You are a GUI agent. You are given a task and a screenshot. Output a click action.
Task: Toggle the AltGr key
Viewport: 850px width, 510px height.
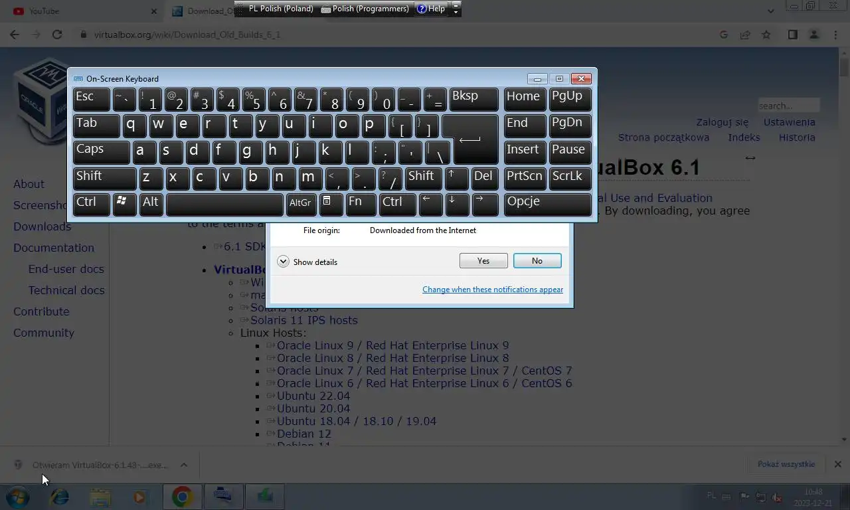301,205
